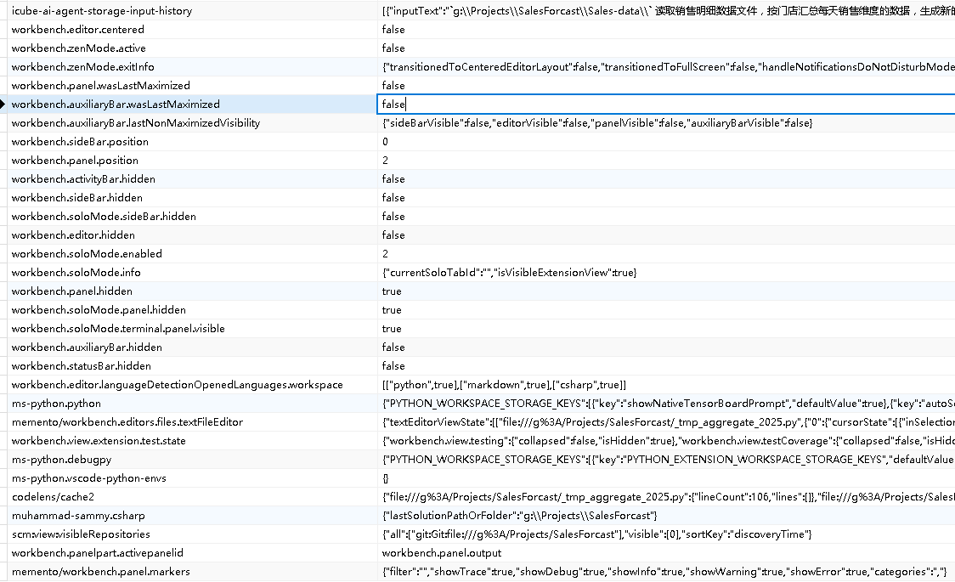
Task: Click the true value of workbench.panel.hidden
Action: (392, 291)
